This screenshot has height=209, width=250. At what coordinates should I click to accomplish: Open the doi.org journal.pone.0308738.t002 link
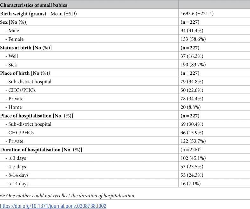tap(53, 206)
